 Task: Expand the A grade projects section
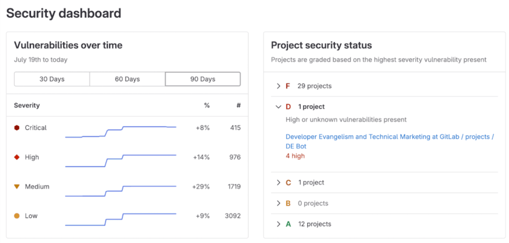pos(278,224)
